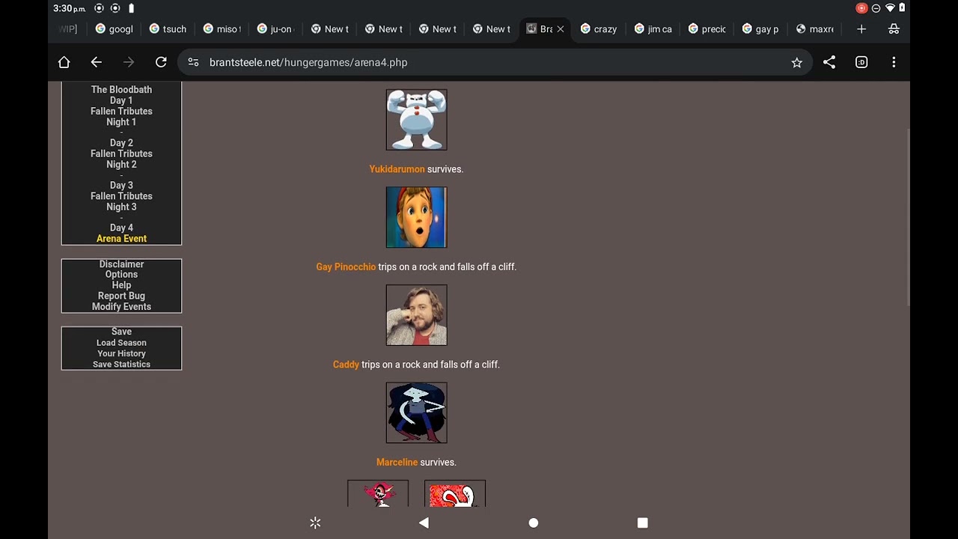Click the Report Bug link
The width and height of the screenshot is (958, 539).
click(121, 296)
